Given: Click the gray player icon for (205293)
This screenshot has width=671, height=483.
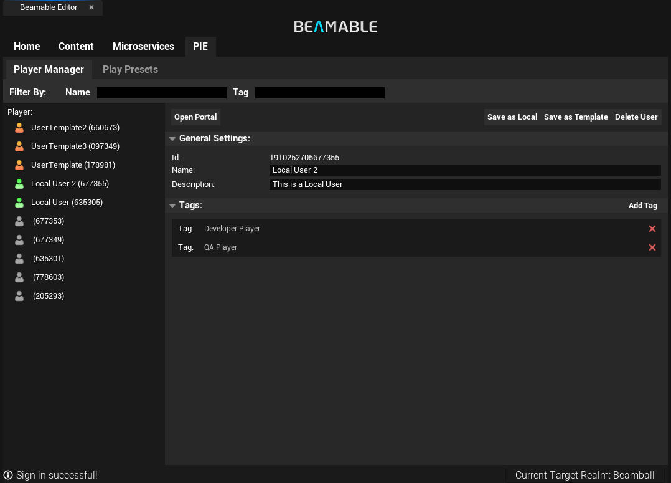Looking at the screenshot, I should (19, 296).
